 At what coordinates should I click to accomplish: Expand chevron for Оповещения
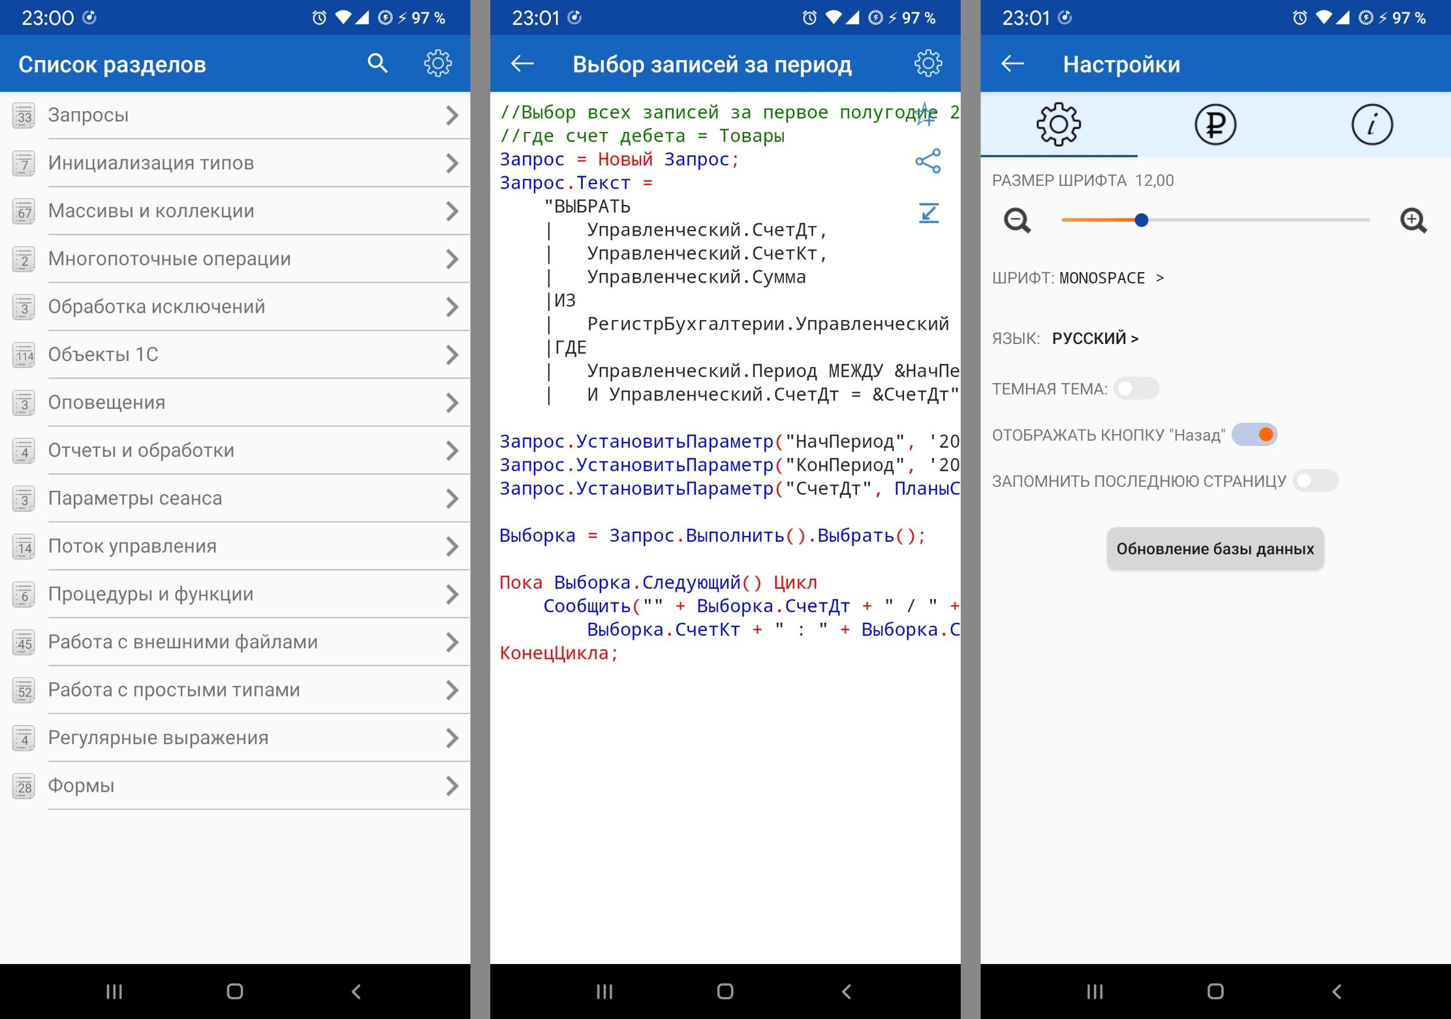452,403
